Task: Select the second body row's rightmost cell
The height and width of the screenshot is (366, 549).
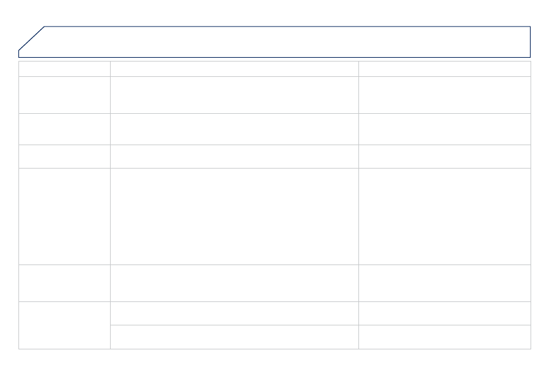Action: point(444,129)
